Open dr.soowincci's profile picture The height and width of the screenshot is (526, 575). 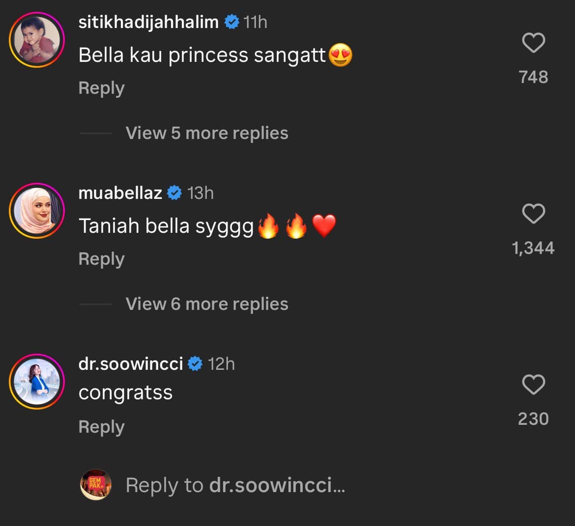[37, 382]
